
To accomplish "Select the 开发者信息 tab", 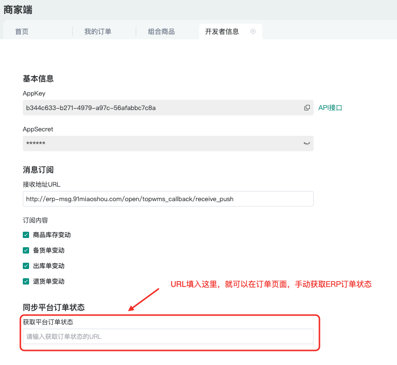I will click(x=222, y=32).
